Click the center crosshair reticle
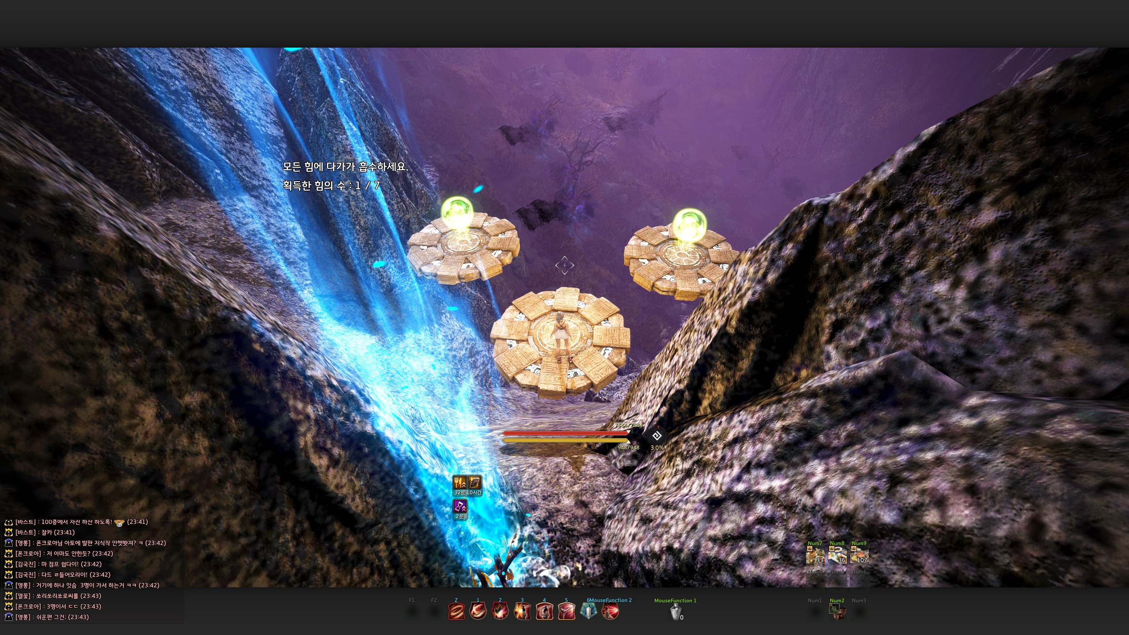 pyautogui.click(x=564, y=265)
